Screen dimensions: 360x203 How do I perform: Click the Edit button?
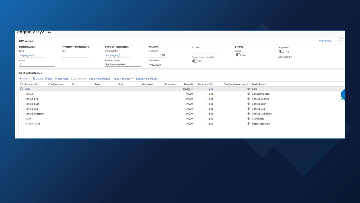[x=48, y=79]
